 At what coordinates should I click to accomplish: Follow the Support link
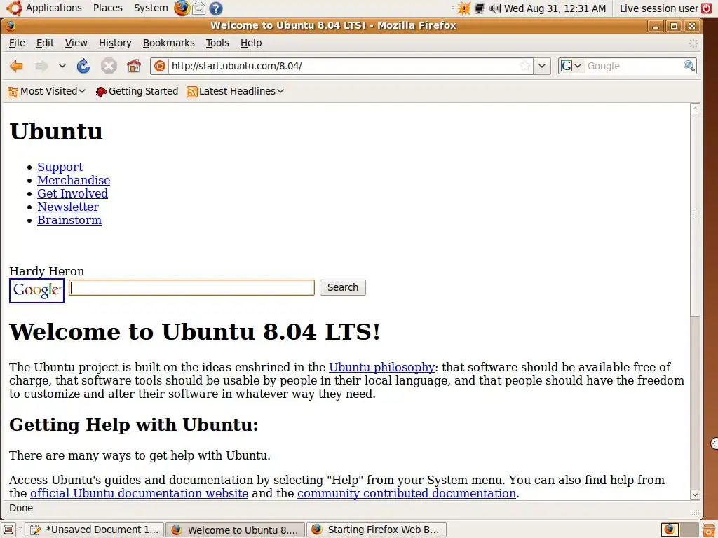60,167
